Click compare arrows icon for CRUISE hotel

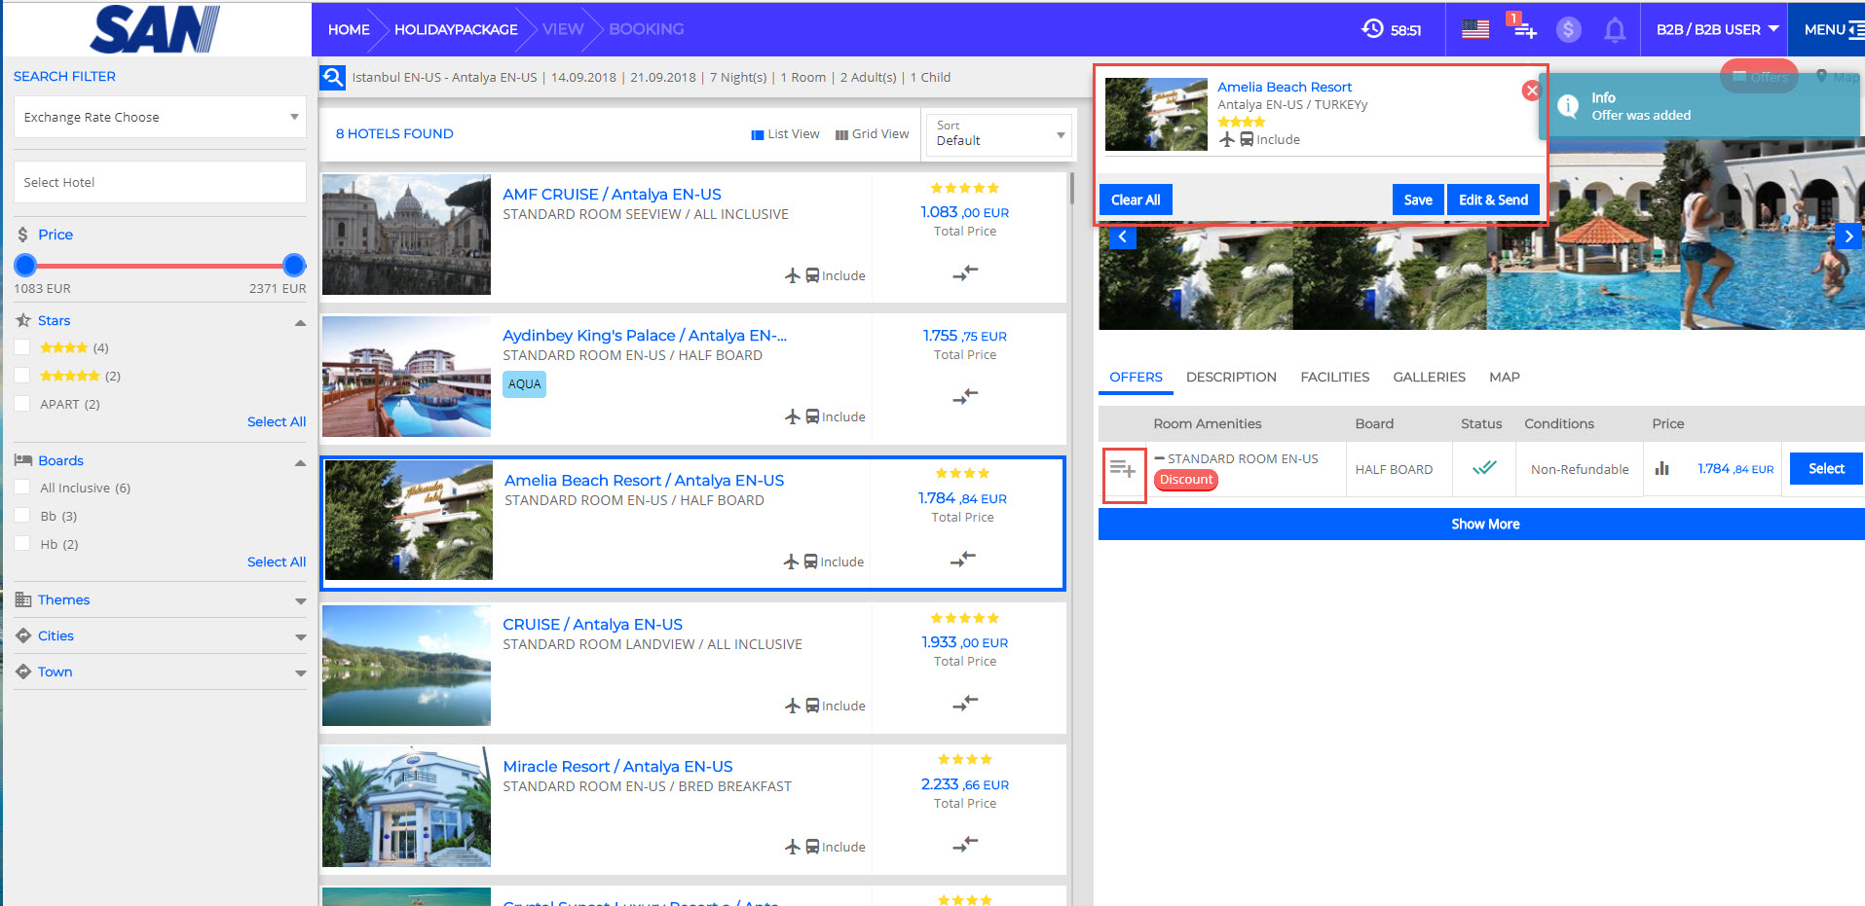tap(965, 703)
